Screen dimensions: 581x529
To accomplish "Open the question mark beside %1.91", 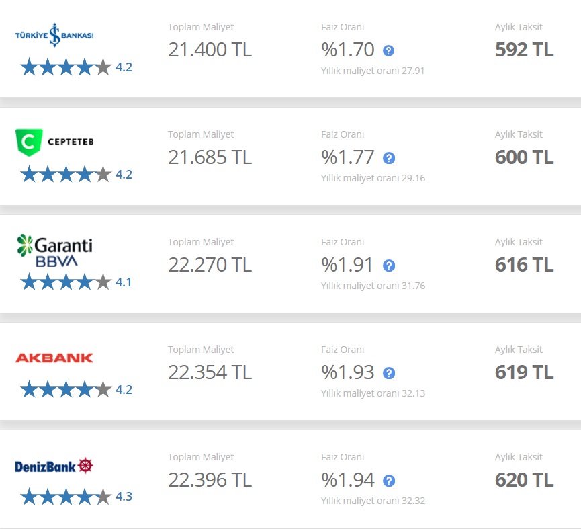I will [x=389, y=266].
